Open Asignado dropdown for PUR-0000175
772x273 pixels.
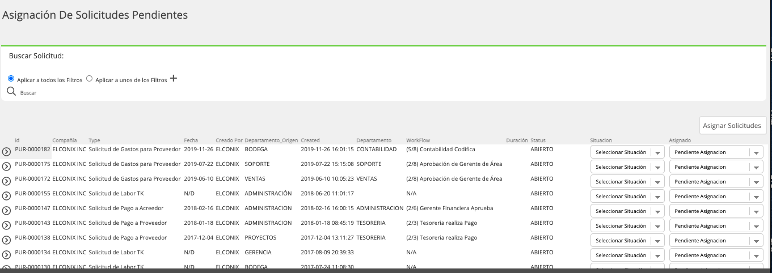(716, 167)
